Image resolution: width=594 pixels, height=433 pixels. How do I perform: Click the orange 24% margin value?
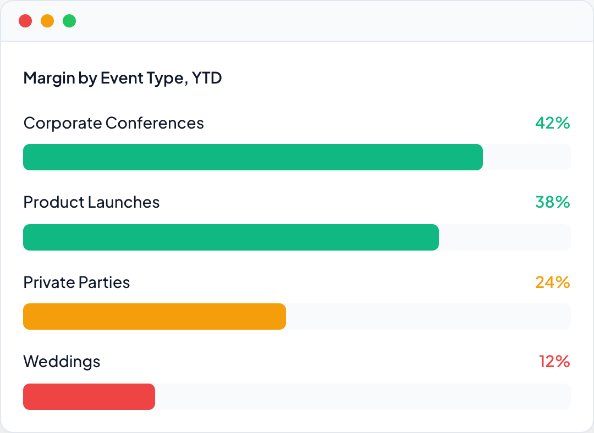point(552,282)
